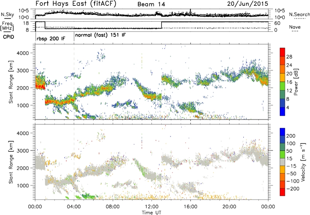Click the '16:00' time tick label
The height and width of the screenshot is (215, 310).
pyautogui.click(x=190, y=207)
